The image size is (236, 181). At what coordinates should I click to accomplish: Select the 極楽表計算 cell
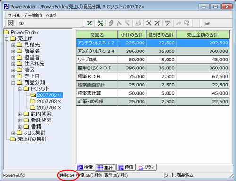point(97,93)
